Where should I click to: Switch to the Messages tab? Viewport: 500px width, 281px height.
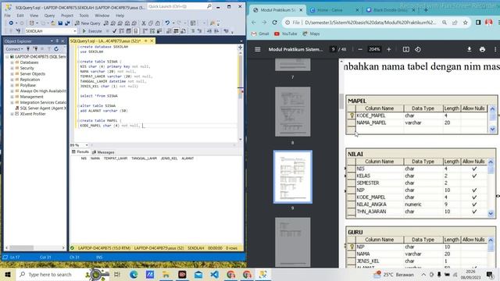(x=103, y=152)
